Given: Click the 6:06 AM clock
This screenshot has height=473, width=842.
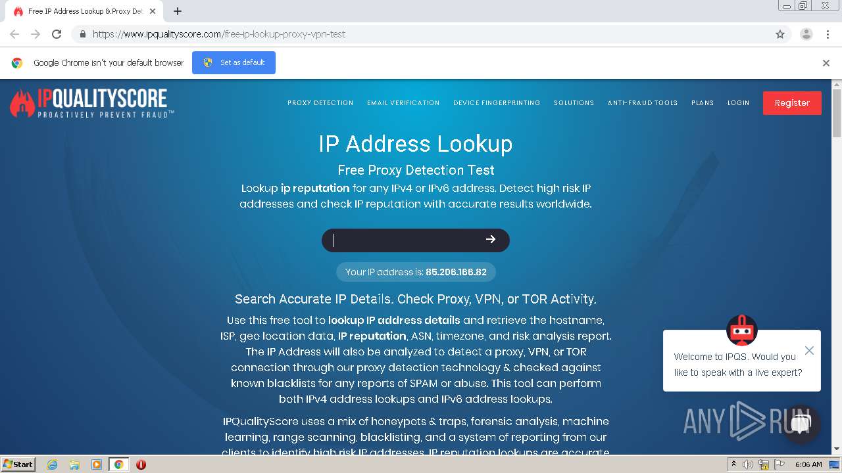Looking at the screenshot, I should click(x=808, y=464).
